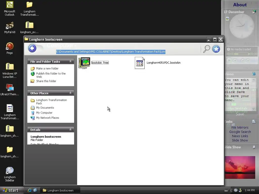Select the Pego desktop shortcut
The height and width of the screenshot is (194, 259).
[10, 48]
